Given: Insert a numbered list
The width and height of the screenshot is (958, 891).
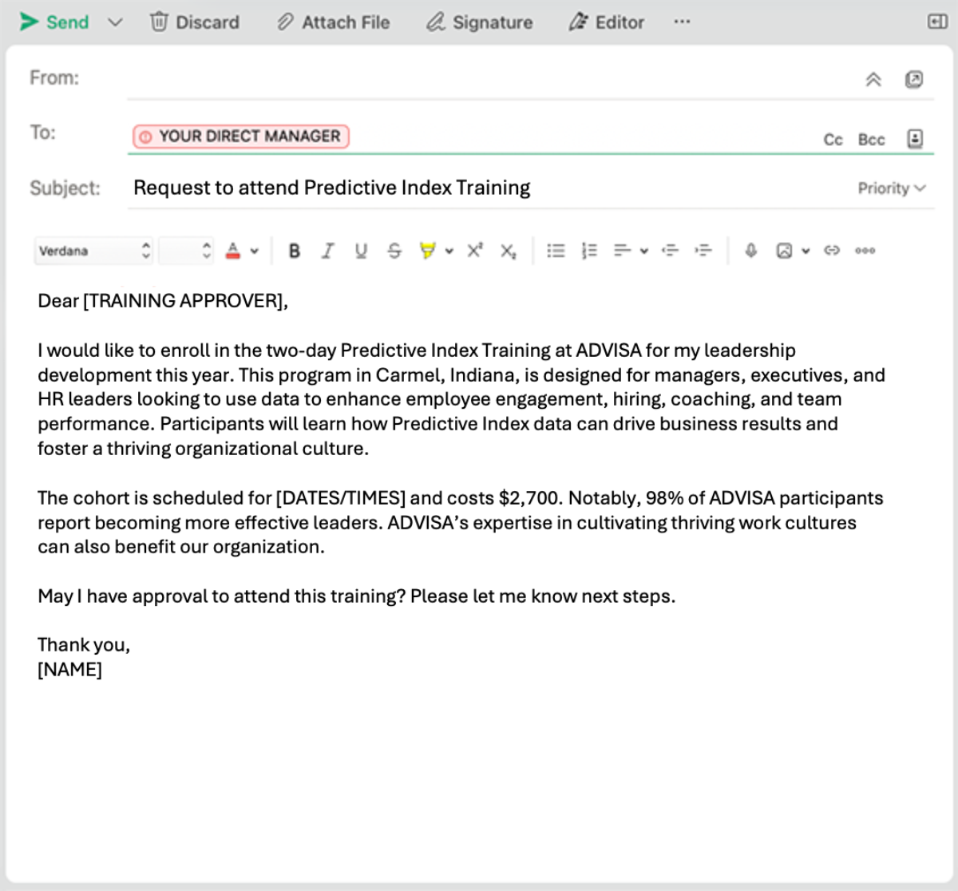Looking at the screenshot, I should tap(588, 251).
